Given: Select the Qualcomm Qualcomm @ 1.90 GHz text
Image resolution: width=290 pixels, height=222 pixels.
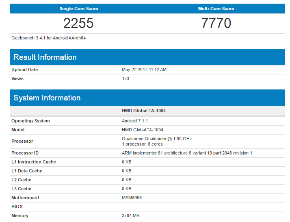Looking at the screenshot, I should (x=157, y=139).
